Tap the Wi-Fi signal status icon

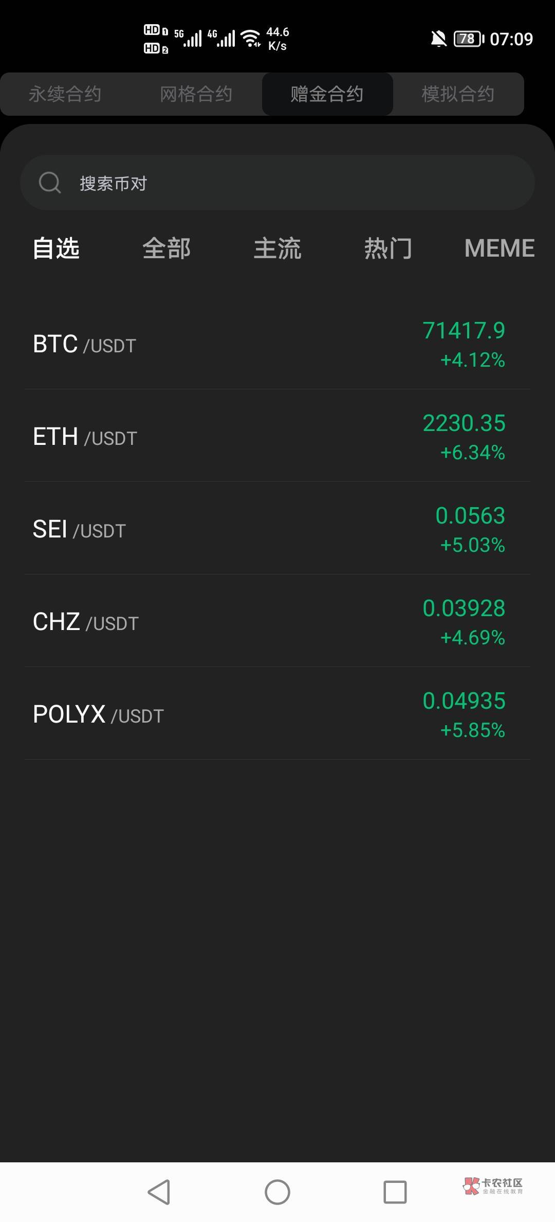coord(251,38)
